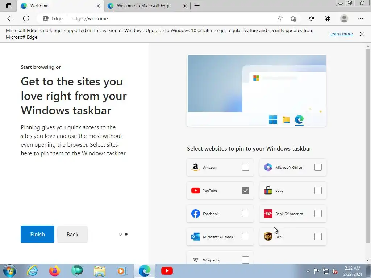Click the Microsoft Outlook logo icon
The width and height of the screenshot is (371, 278).
[x=195, y=237]
